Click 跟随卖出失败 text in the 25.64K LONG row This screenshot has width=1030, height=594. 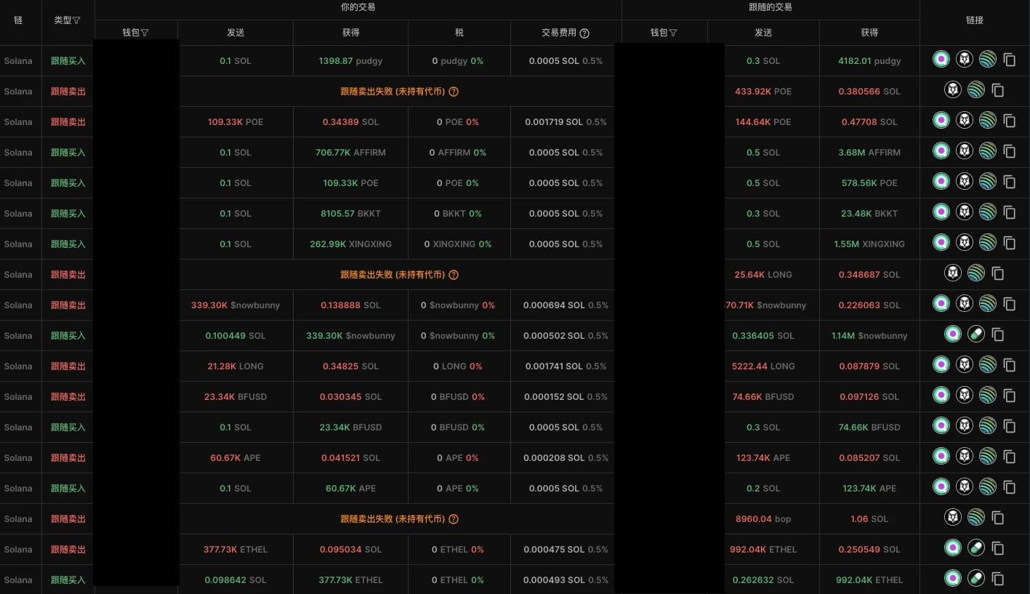pos(393,275)
